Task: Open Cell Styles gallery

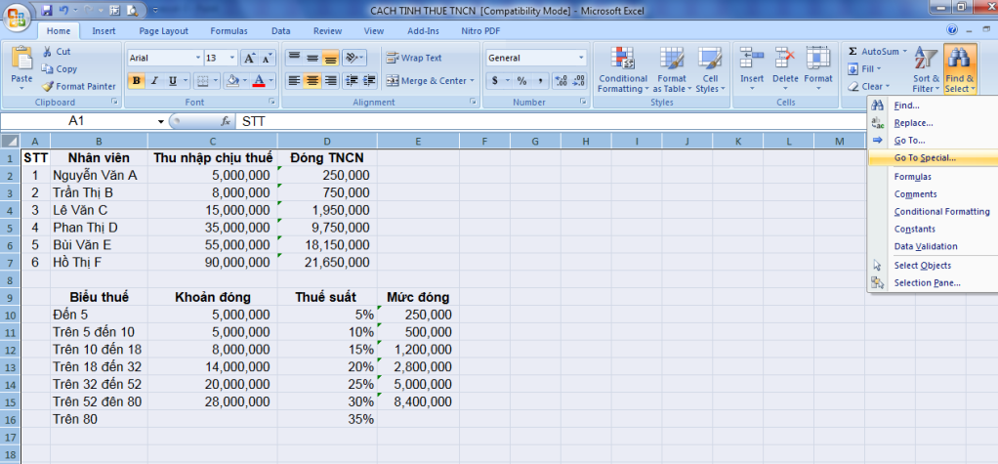Action: [x=709, y=70]
